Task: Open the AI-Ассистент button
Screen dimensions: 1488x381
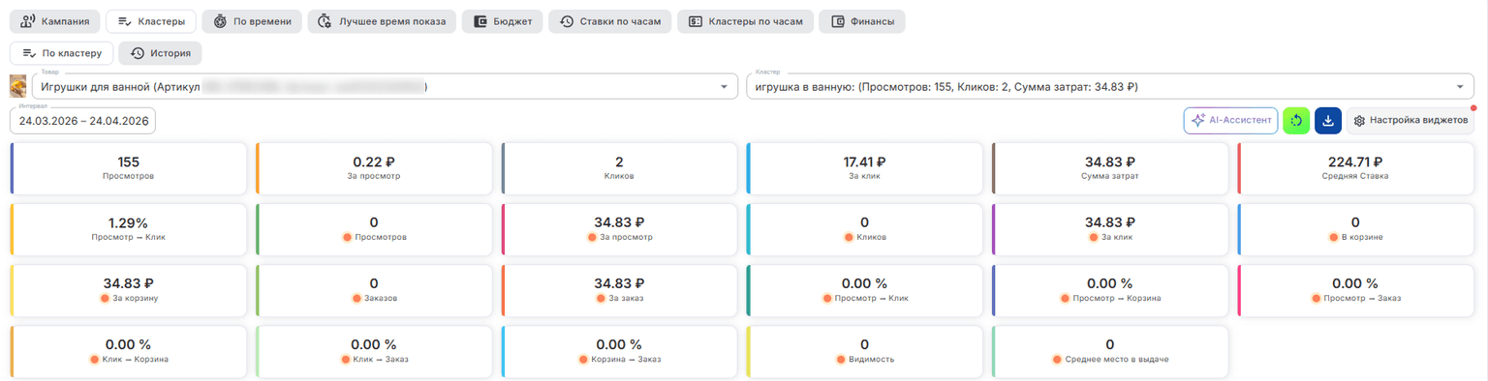Action: [1230, 121]
